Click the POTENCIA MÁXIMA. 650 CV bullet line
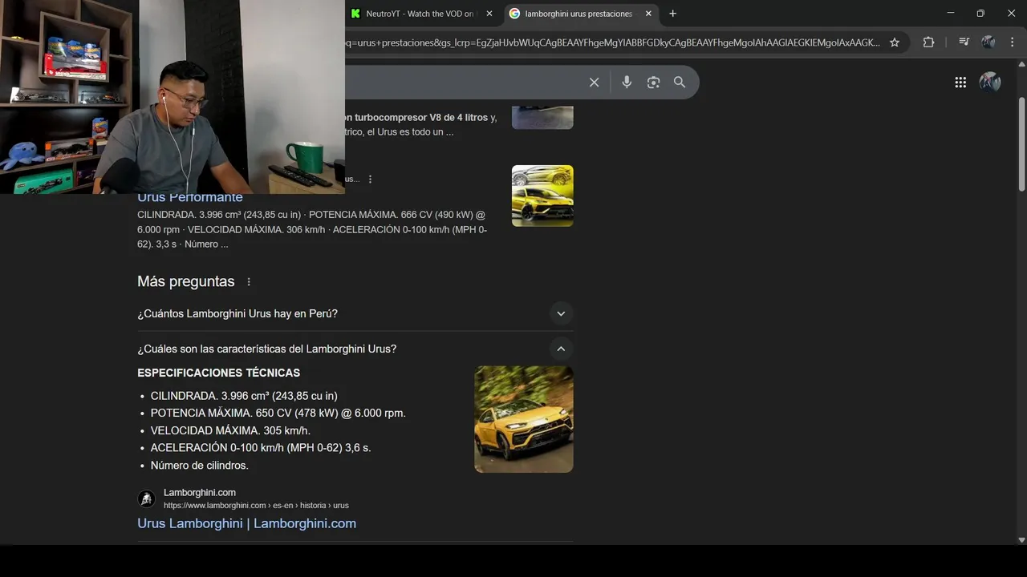 [x=278, y=414]
